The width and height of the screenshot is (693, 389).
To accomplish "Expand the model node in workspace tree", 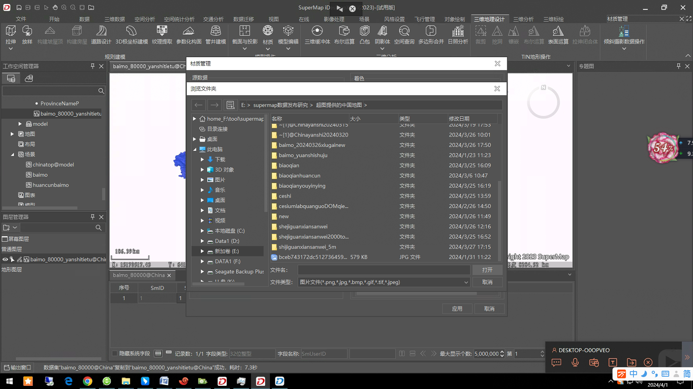I will (x=20, y=124).
